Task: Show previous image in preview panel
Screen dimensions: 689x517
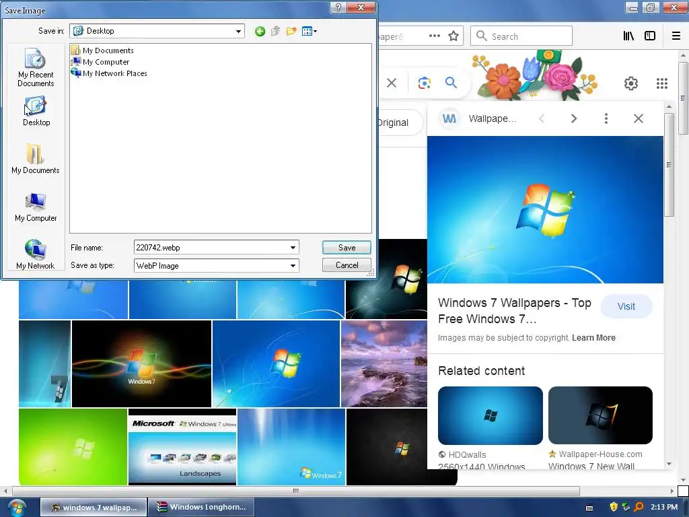Action: (x=542, y=118)
